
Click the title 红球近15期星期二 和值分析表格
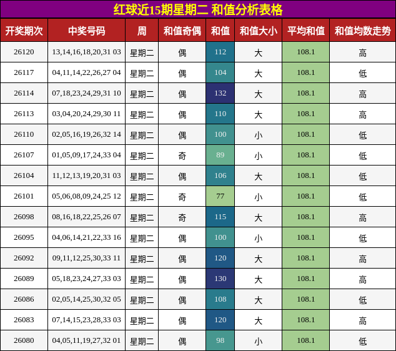[x=198, y=9]
